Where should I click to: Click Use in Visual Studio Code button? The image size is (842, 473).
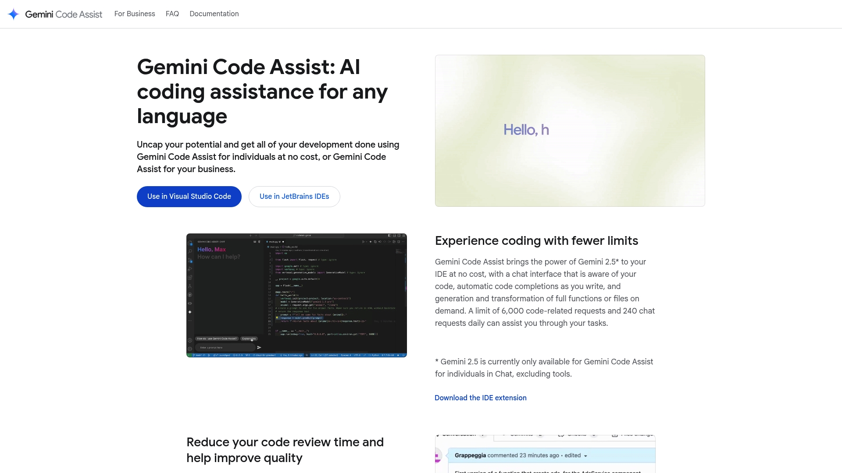(189, 197)
